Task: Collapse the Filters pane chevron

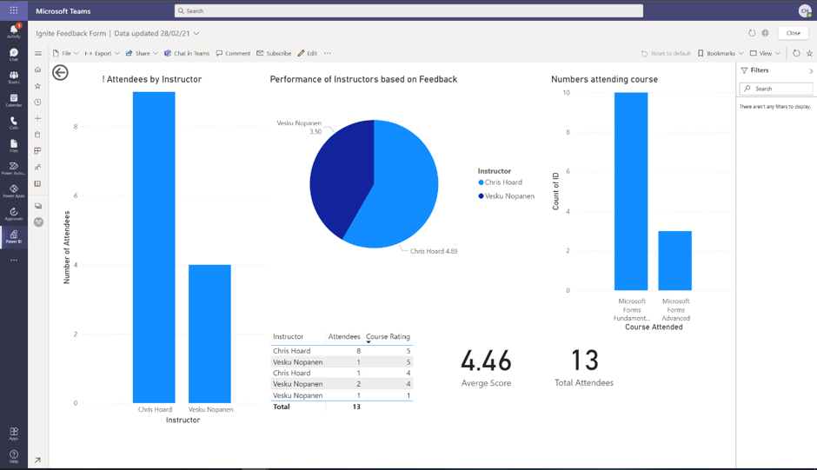Action: tap(811, 71)
